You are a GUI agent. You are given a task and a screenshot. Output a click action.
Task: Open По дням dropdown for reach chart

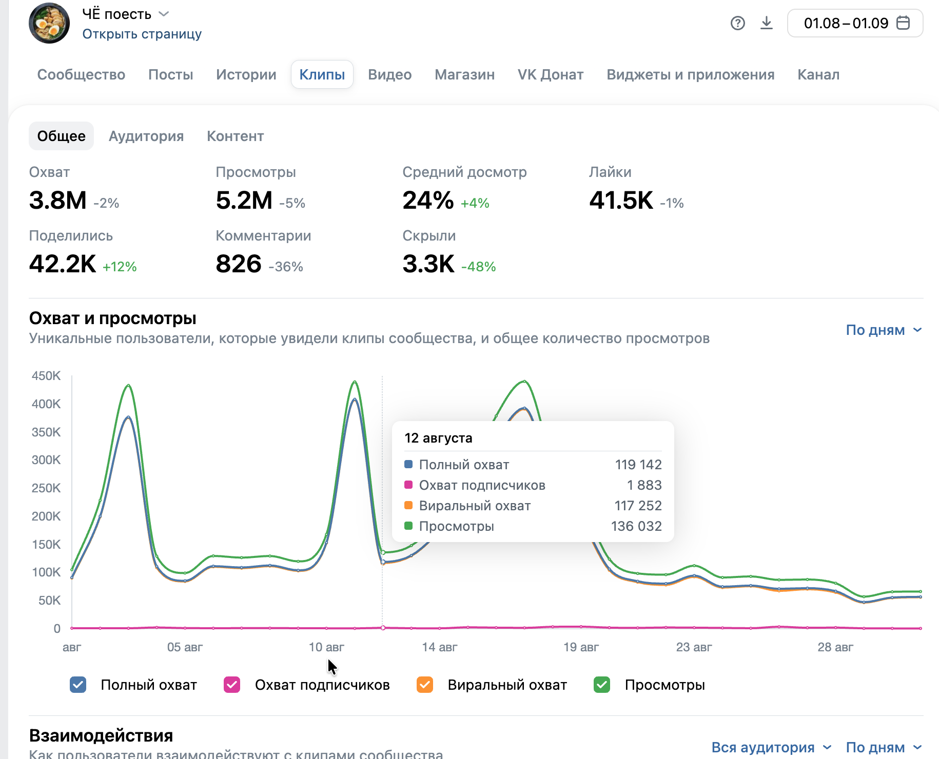[884, 330]
